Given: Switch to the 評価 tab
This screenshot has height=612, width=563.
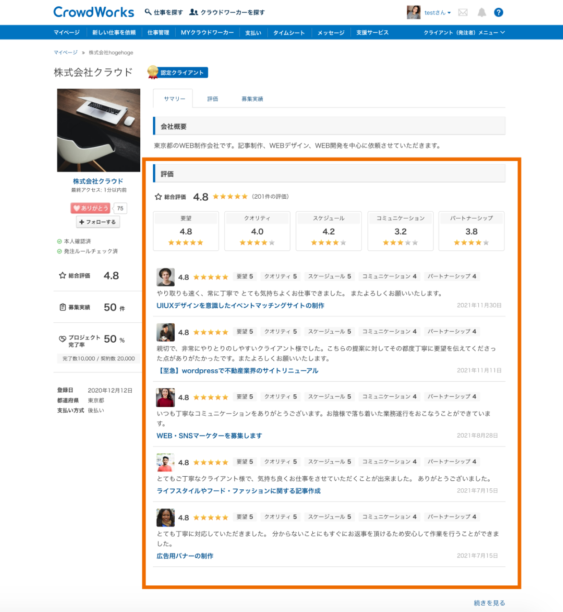Looking at the screenshot, I should pyautogui.click(x=212, y=99).
